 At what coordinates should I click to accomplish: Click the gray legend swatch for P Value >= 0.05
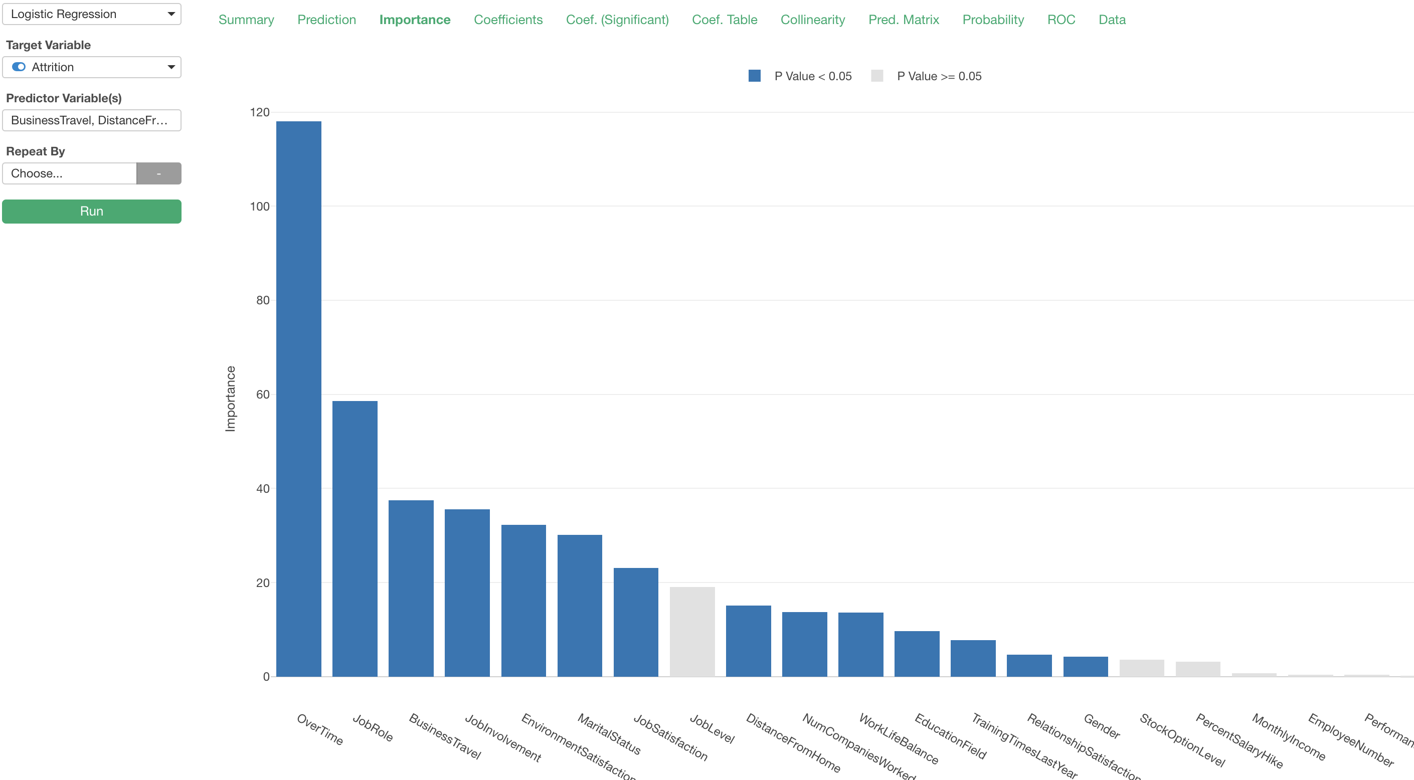tap(877, 76)
